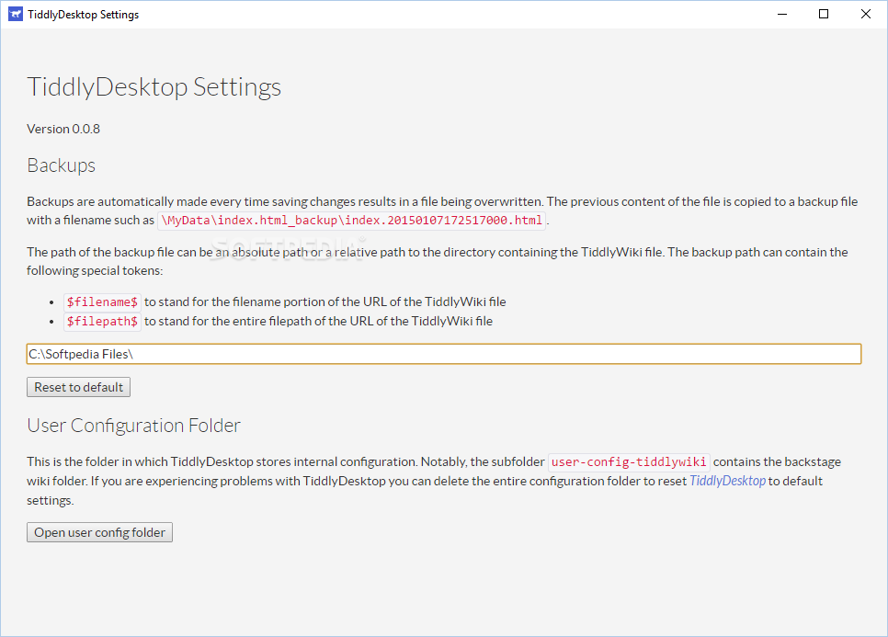Click the TiddlyDesktop app icon in title bar
Screen dimensions: 888x637
tap(16, 14)
